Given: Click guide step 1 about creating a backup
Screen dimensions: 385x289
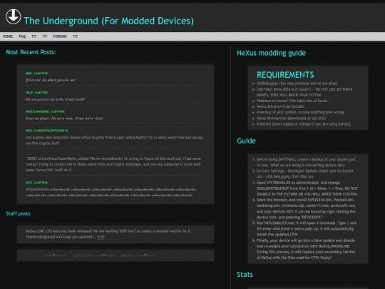Looking at the screenshot, I should (306, 162).
